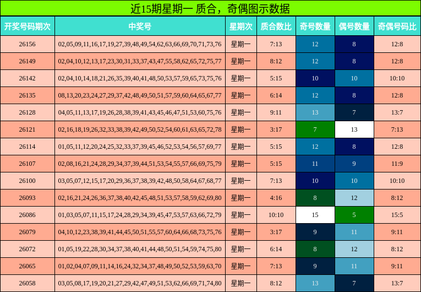
Task: Click the white odd-count cell 15
Action: (315, 215)
